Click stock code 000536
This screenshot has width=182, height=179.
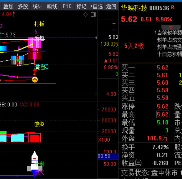click(159, 8)
